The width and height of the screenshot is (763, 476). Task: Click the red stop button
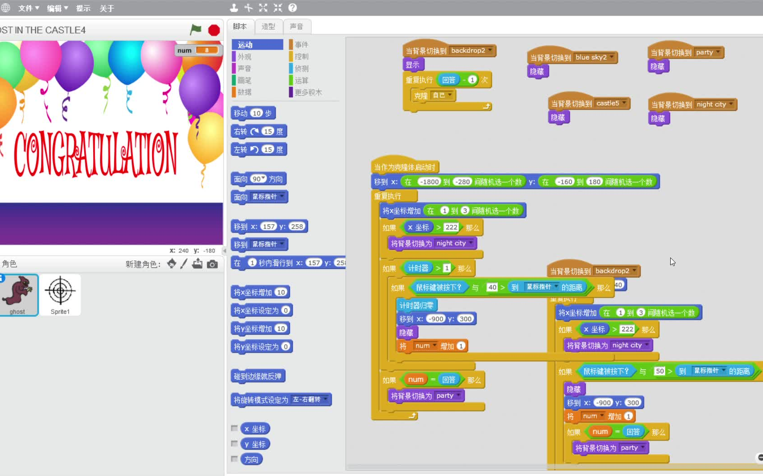(x=213, y=29)
